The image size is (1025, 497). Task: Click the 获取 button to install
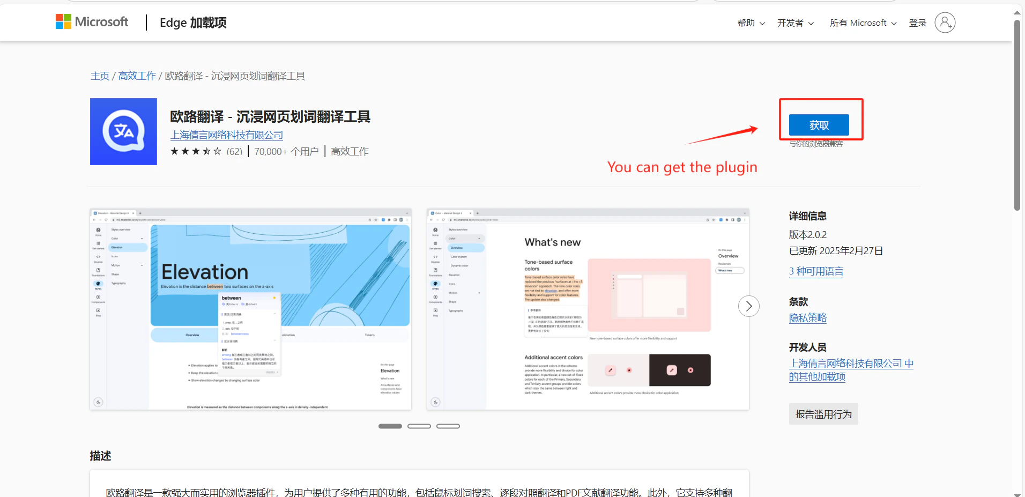click(x=819, y=125)
